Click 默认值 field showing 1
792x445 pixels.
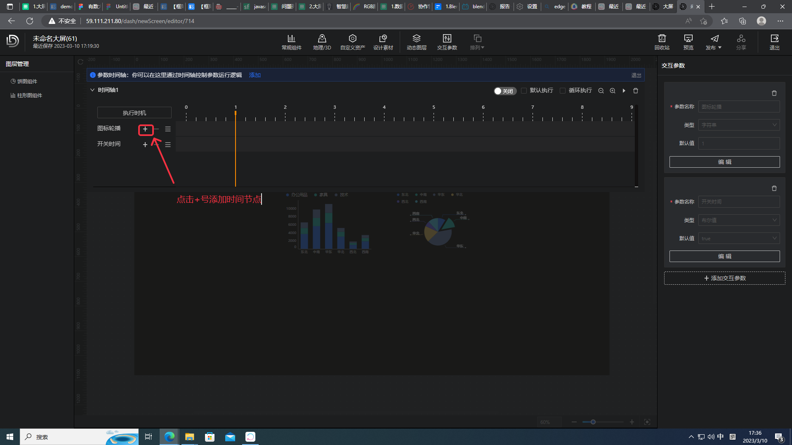739,143
